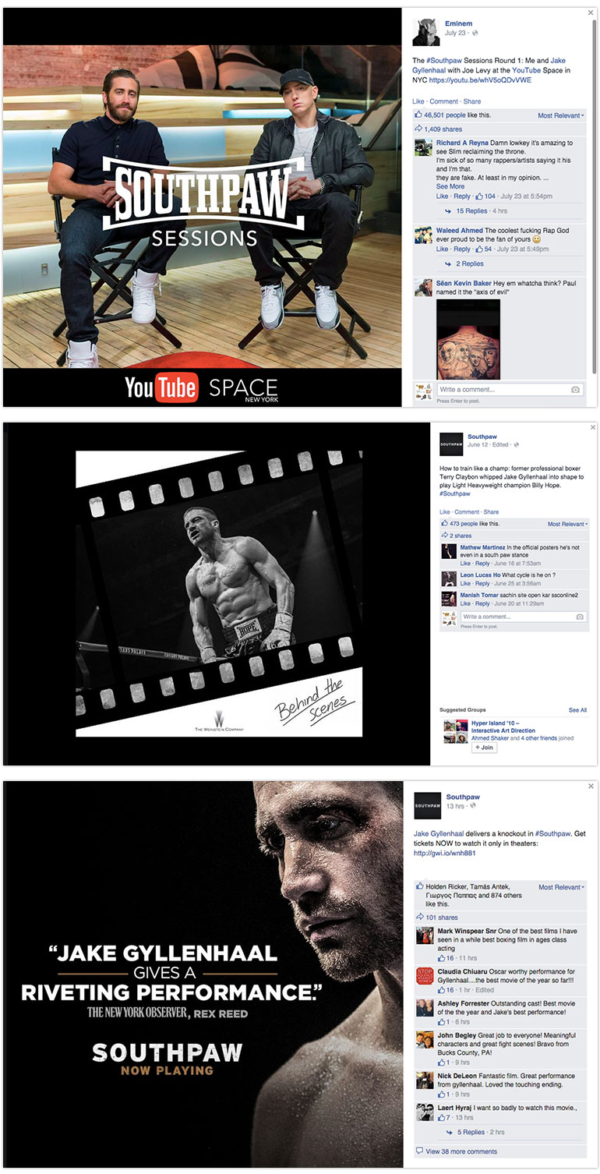Screen dimensions: 600x1174
Task: Open the Hyper Island '10 – Interactive Art Direction group
Action: [503, 727]
